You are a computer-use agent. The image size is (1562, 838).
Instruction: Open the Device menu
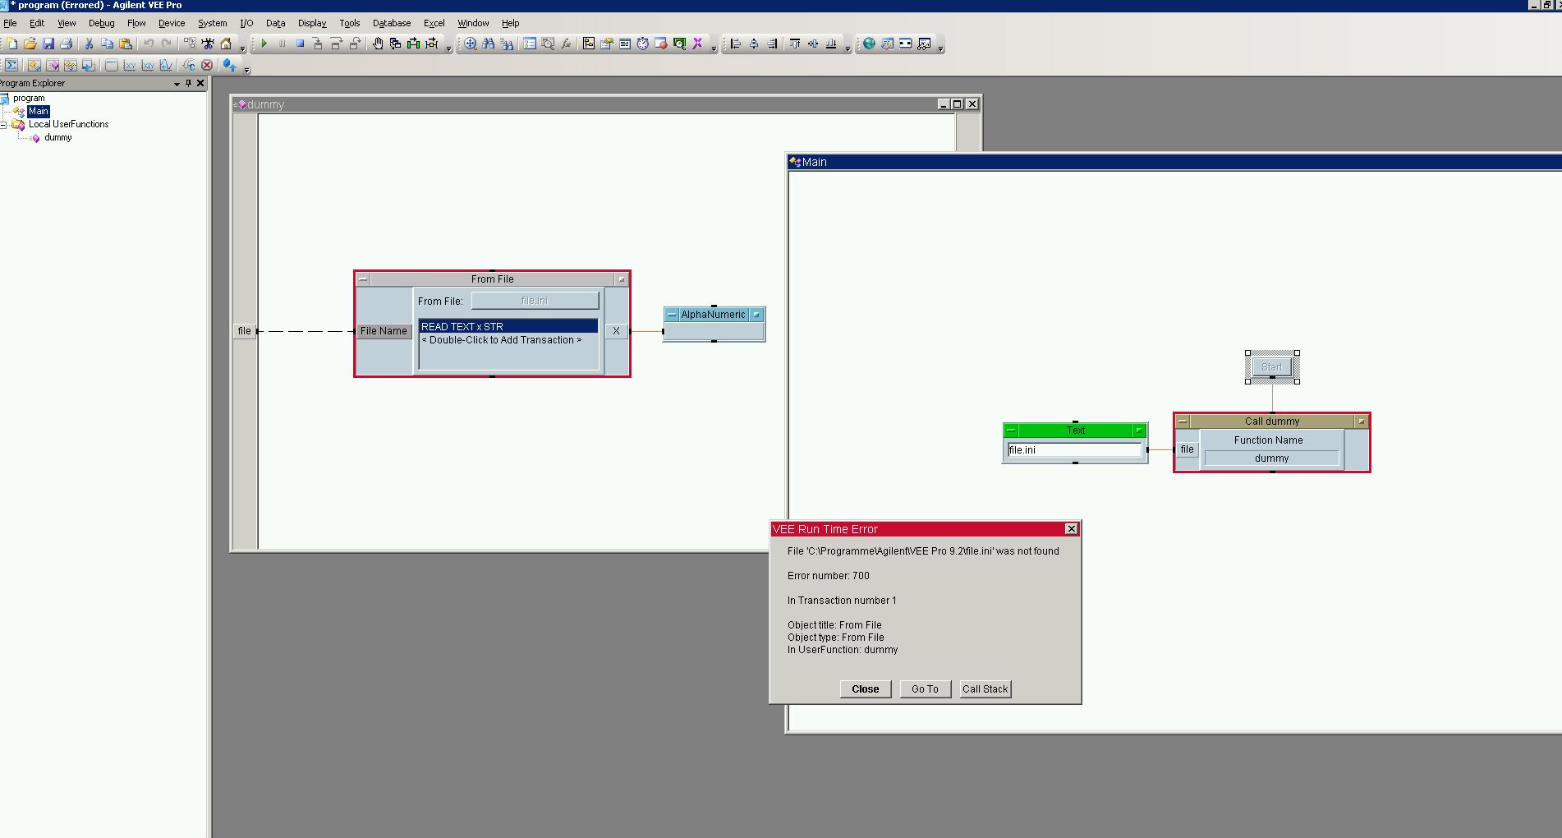pyautogui.click(x=171, y=23)
